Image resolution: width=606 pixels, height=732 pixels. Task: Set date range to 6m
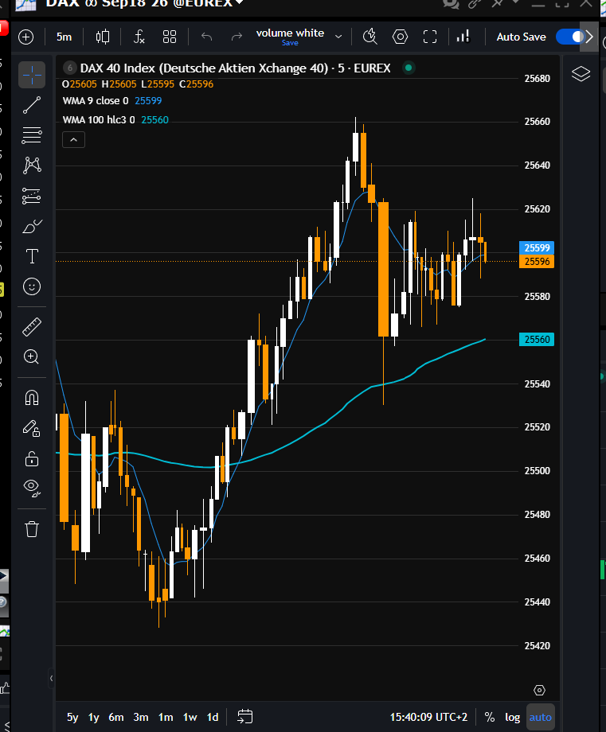click(116, 717)
